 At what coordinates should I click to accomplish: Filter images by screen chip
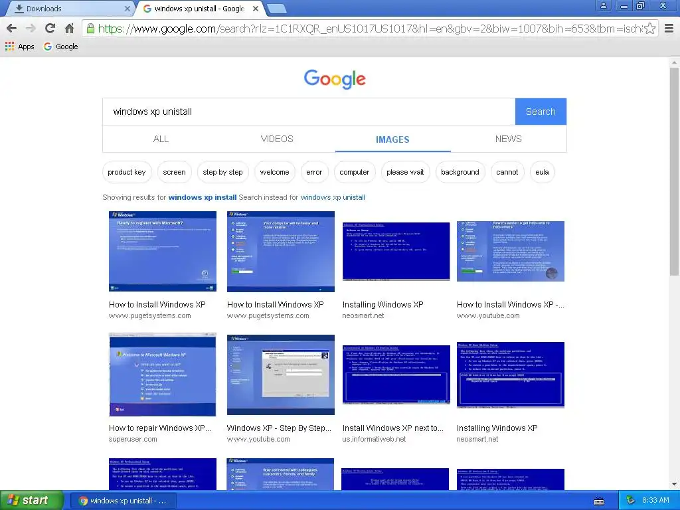pos(175,172)
